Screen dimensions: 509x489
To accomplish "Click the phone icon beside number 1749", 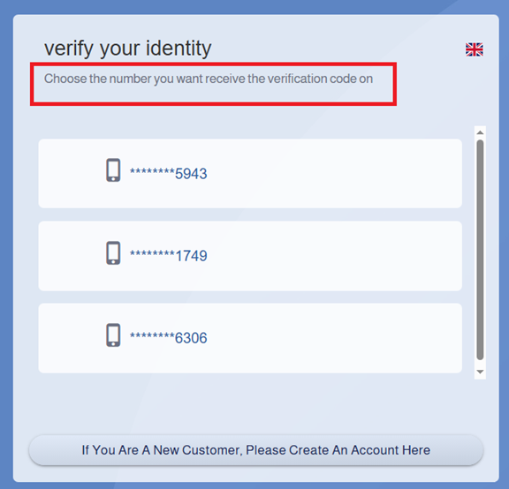I will coord(113,252).
